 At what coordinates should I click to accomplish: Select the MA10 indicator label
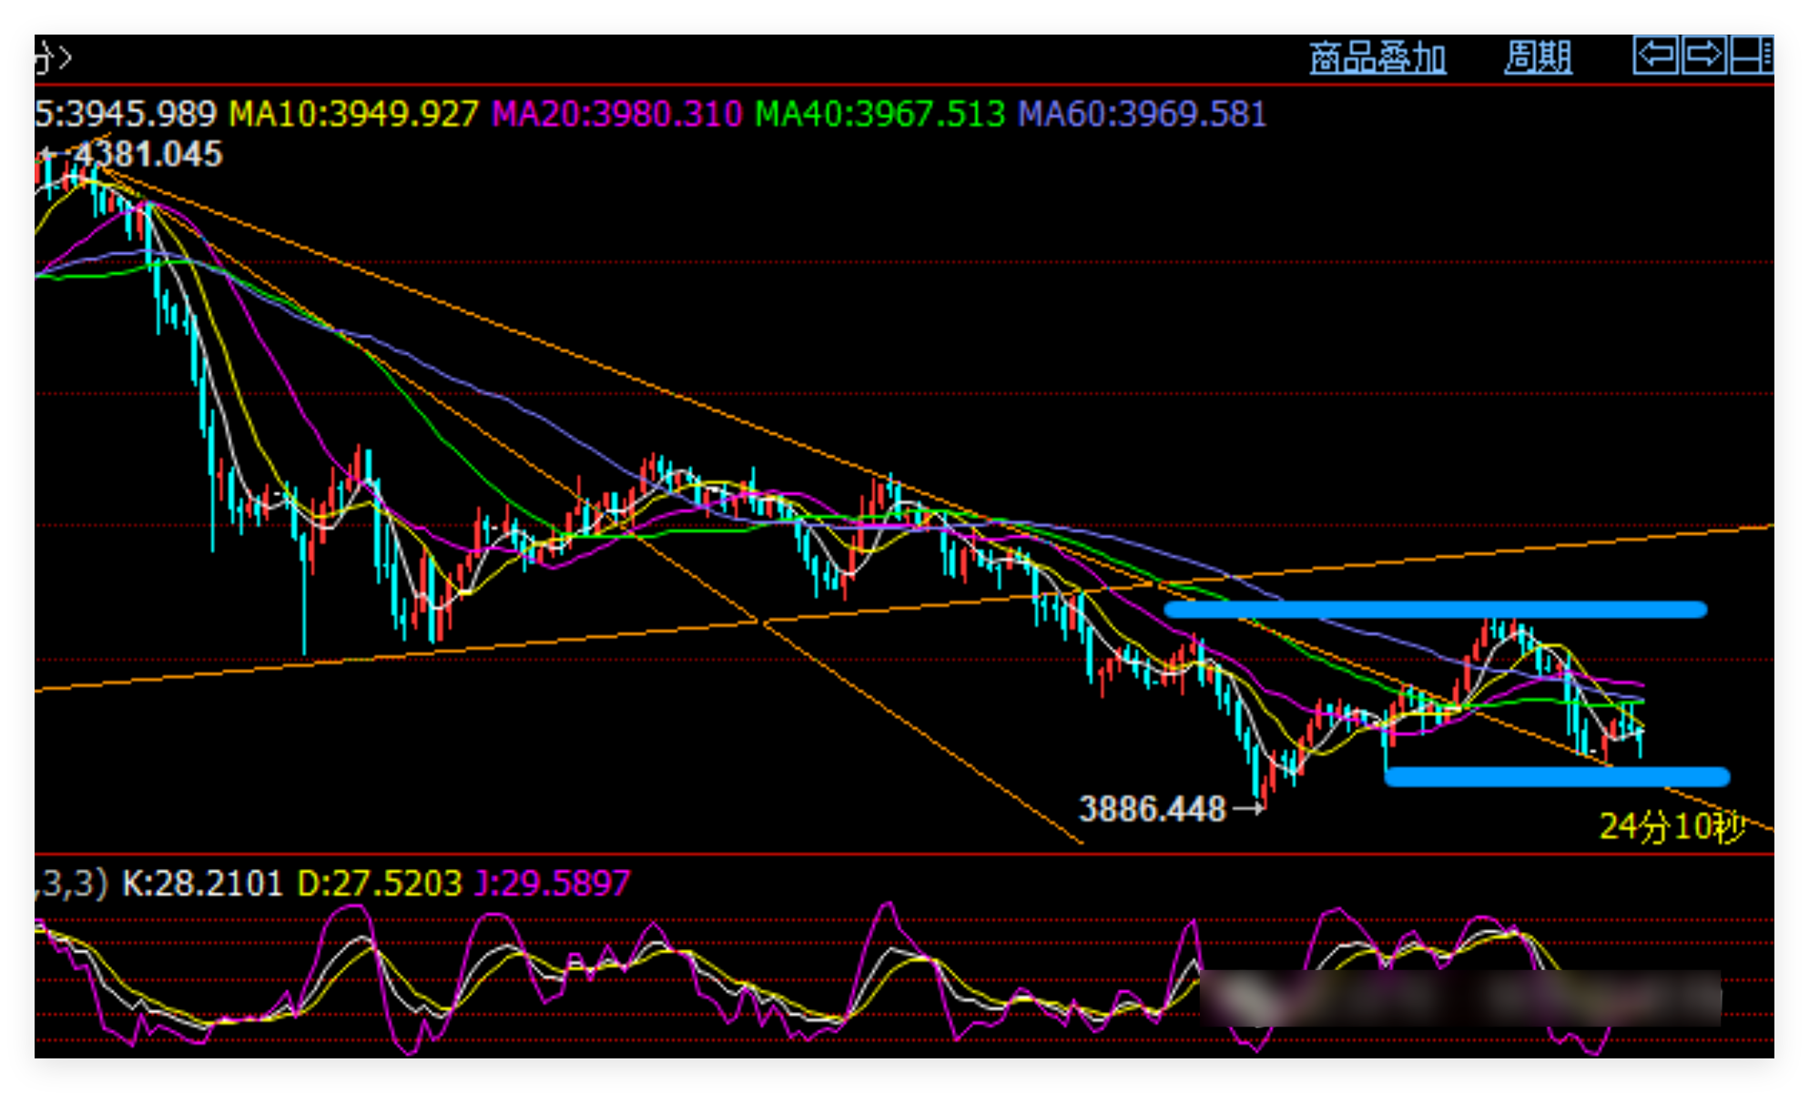click(x=353, y=115)
